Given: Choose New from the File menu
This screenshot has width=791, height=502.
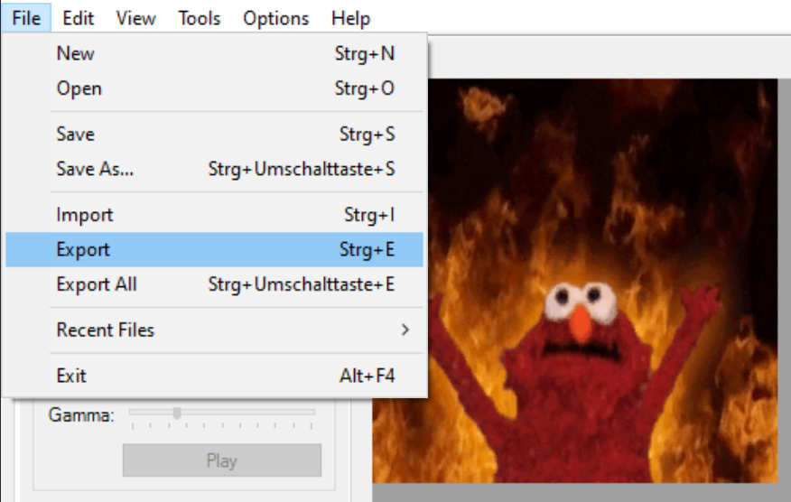Looking at the screenshot, I should tap(214, 53).
